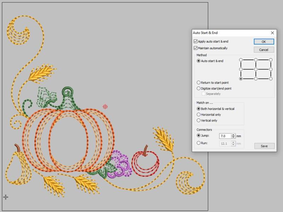Select the bottom-center anchor point in grid

click(x=256, y=79)
